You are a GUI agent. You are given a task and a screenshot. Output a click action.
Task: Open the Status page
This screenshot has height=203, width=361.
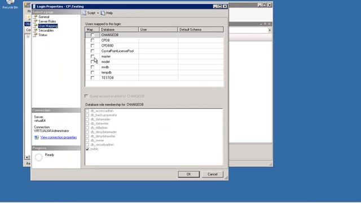(x=43, y=35)
